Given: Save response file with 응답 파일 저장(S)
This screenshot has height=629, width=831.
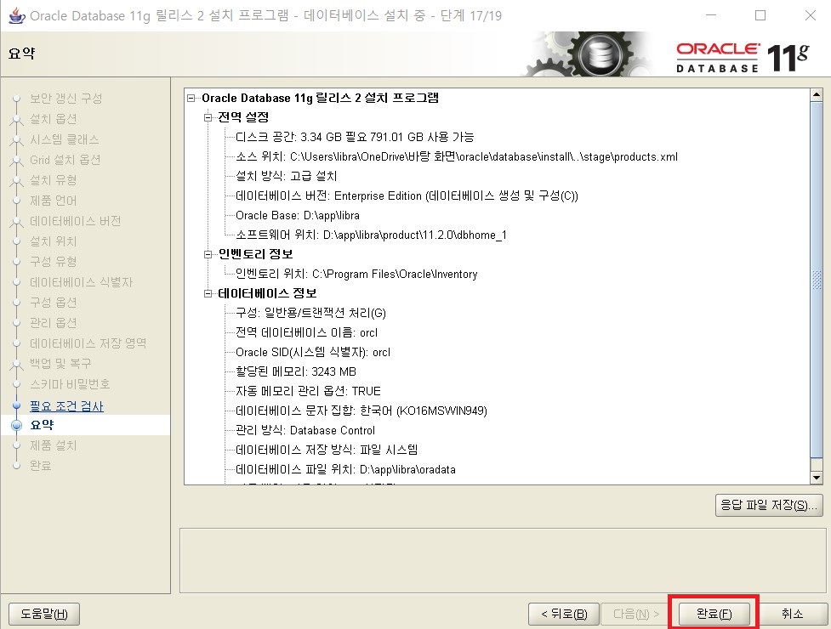Looking at the screenshot, I should click(769, 505).
